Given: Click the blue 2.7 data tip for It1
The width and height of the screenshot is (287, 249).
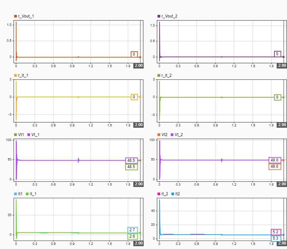Looking at the screenshot, I should [133, 230].
